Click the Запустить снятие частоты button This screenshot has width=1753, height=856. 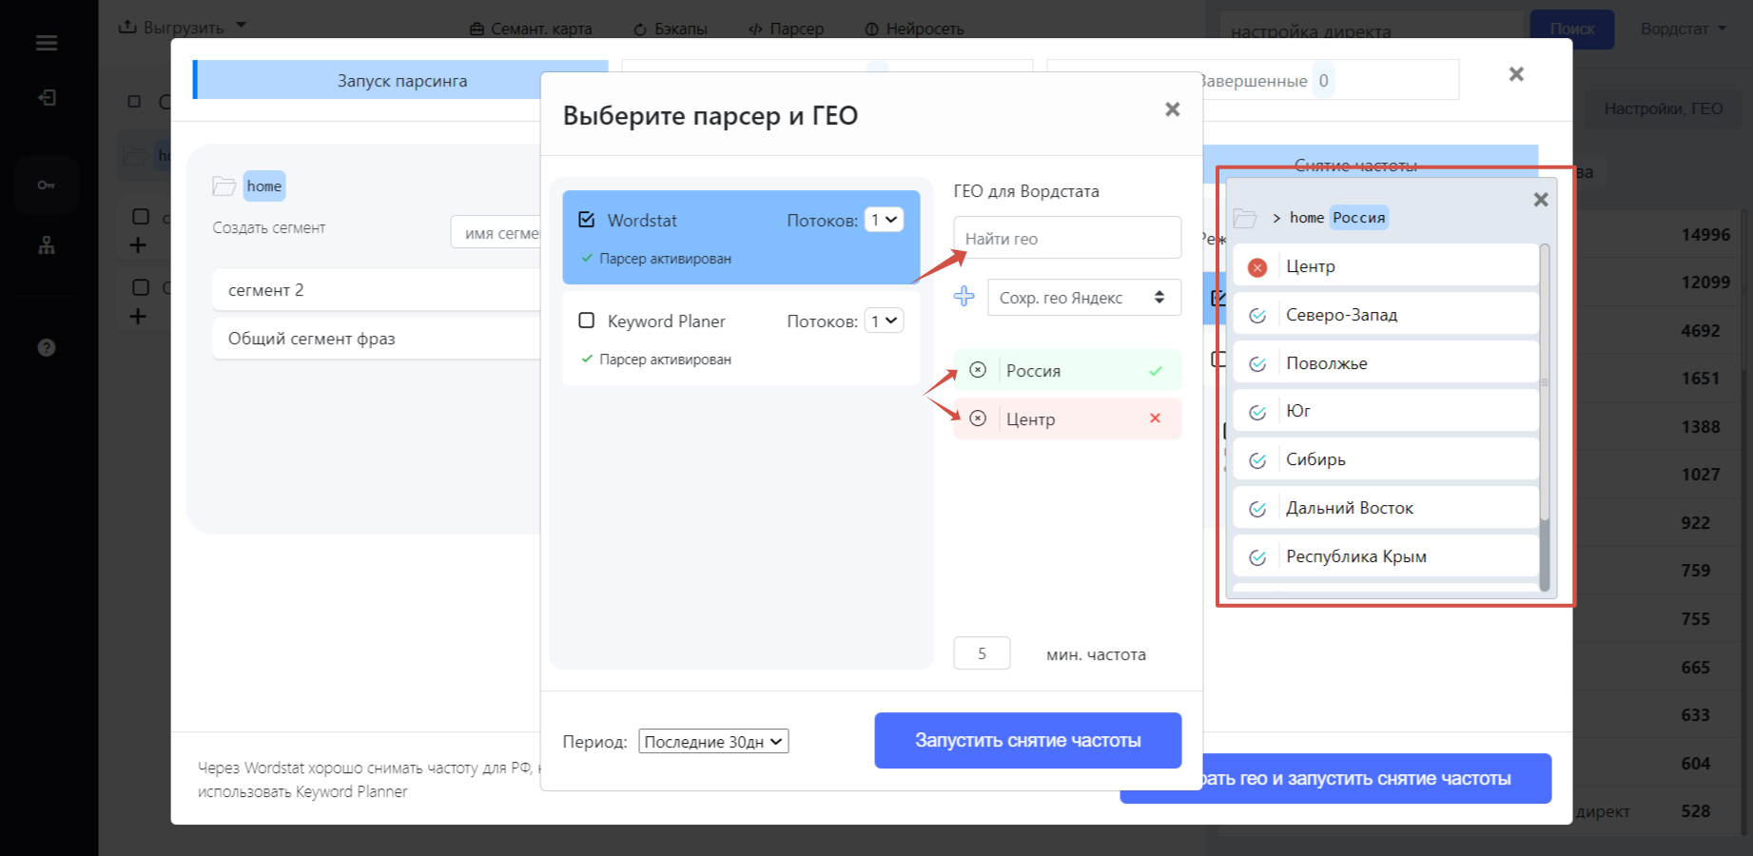pyautogui.click(x=1028, y=740)
